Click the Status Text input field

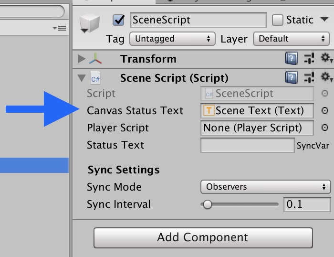(247, 145)
